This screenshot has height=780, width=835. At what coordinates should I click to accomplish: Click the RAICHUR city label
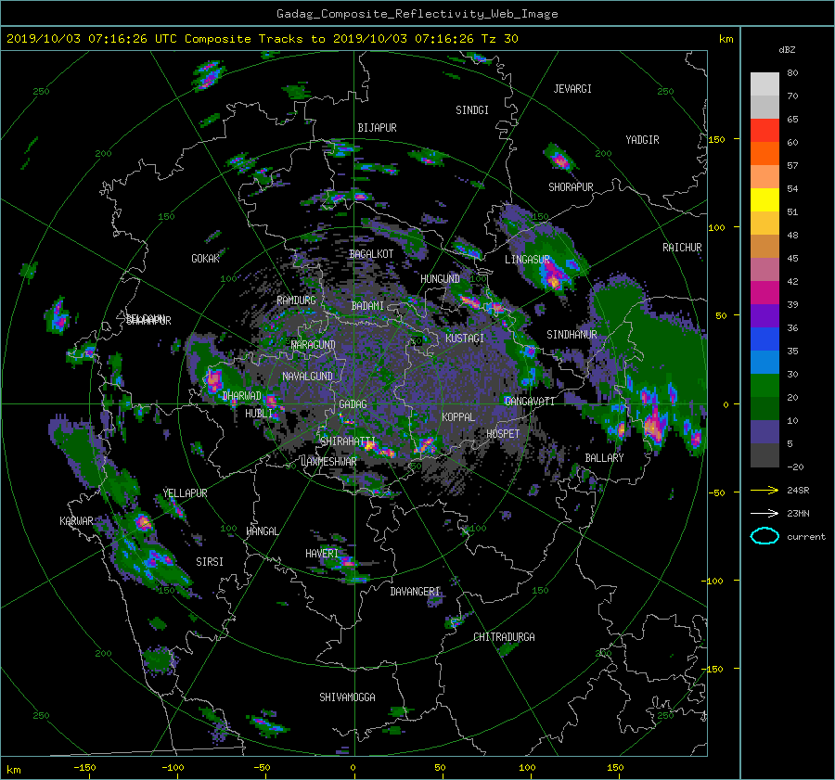[682, 248]
